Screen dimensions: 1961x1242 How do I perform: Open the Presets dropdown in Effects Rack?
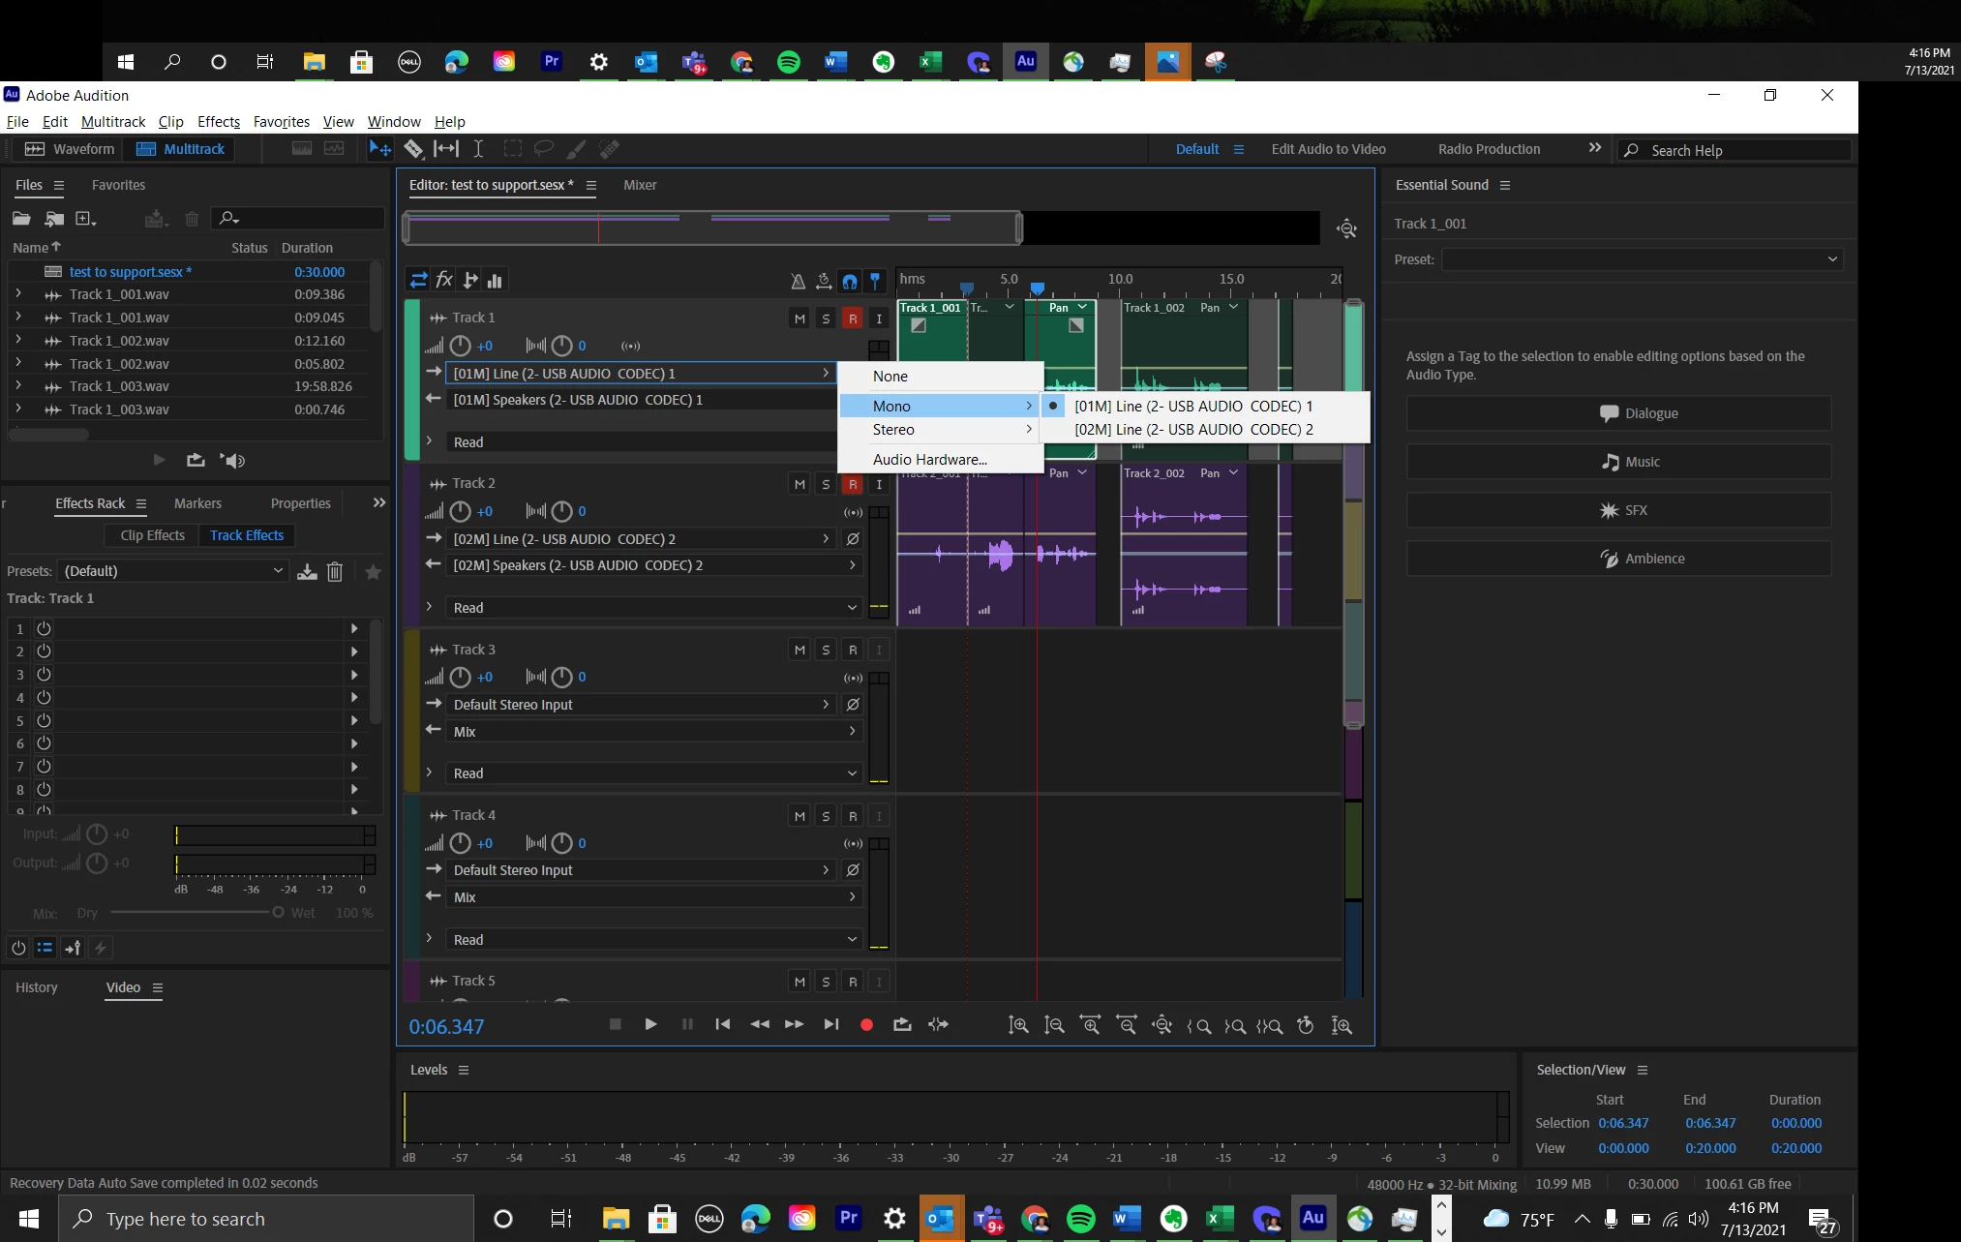174,571
